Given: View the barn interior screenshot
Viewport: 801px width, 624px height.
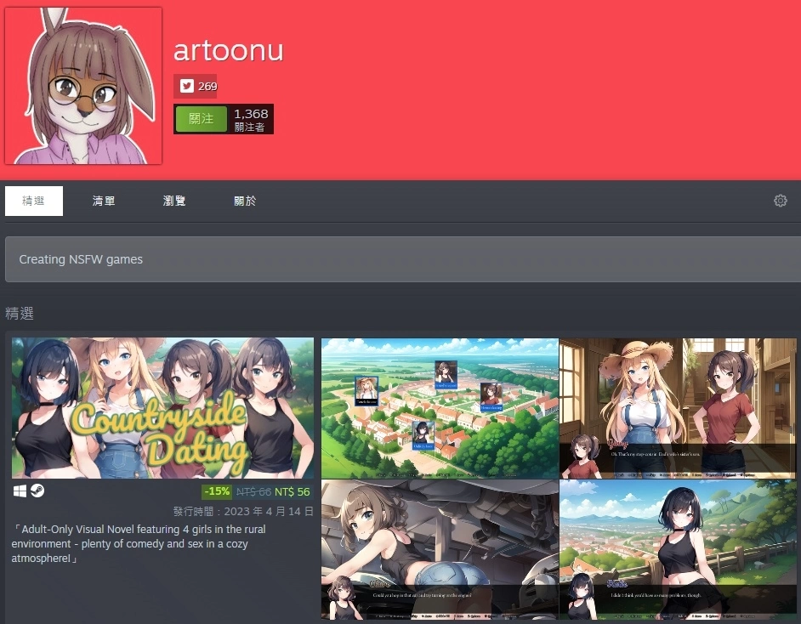Looking at the screenshot, I should pos(678,408).
